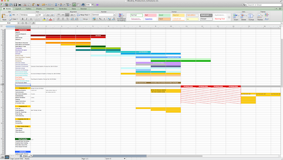Screen dimensions: 283x160
Task: Add a new sheet with plus tab
Action: point(31,156)
